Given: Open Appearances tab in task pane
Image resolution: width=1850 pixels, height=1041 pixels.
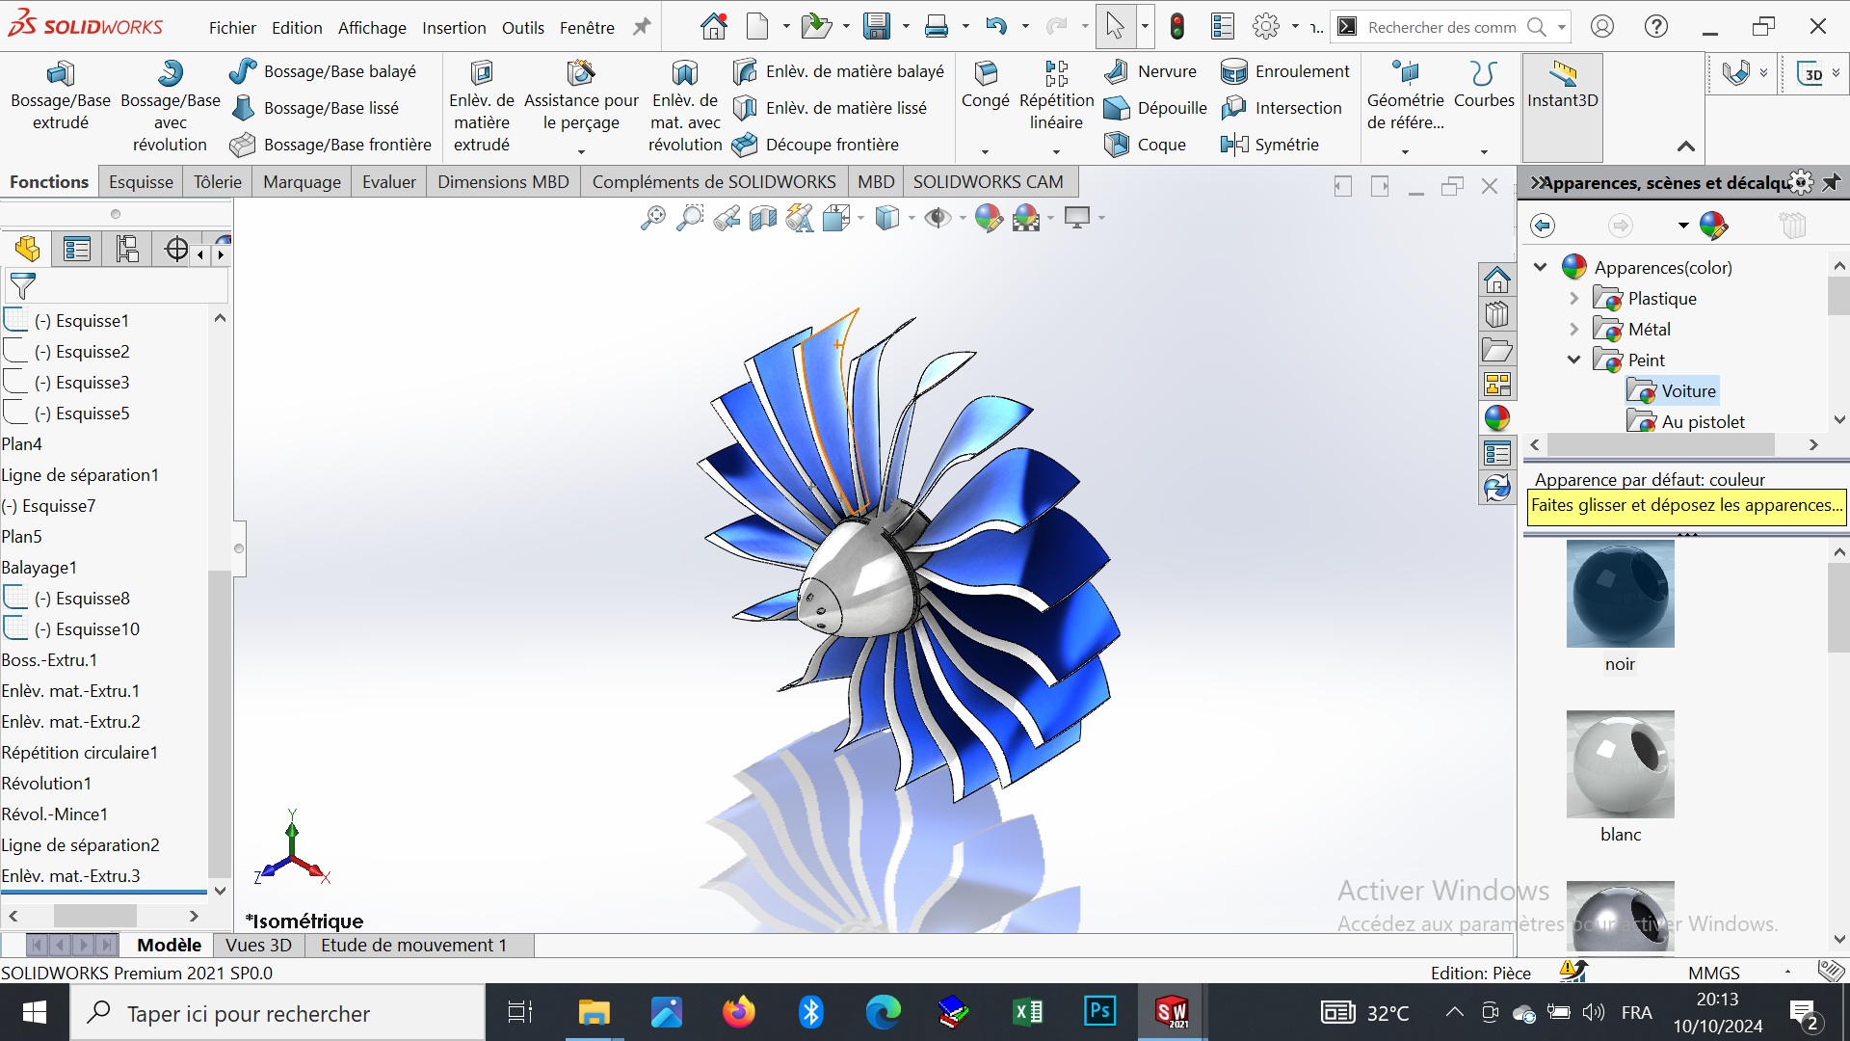Looking at the screenshot, I should (x=1496, y=418).
